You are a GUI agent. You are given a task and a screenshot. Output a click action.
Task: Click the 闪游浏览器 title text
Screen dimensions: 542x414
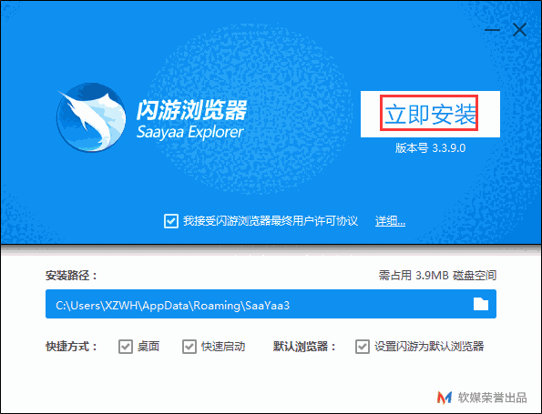click(x=192, y=110)
